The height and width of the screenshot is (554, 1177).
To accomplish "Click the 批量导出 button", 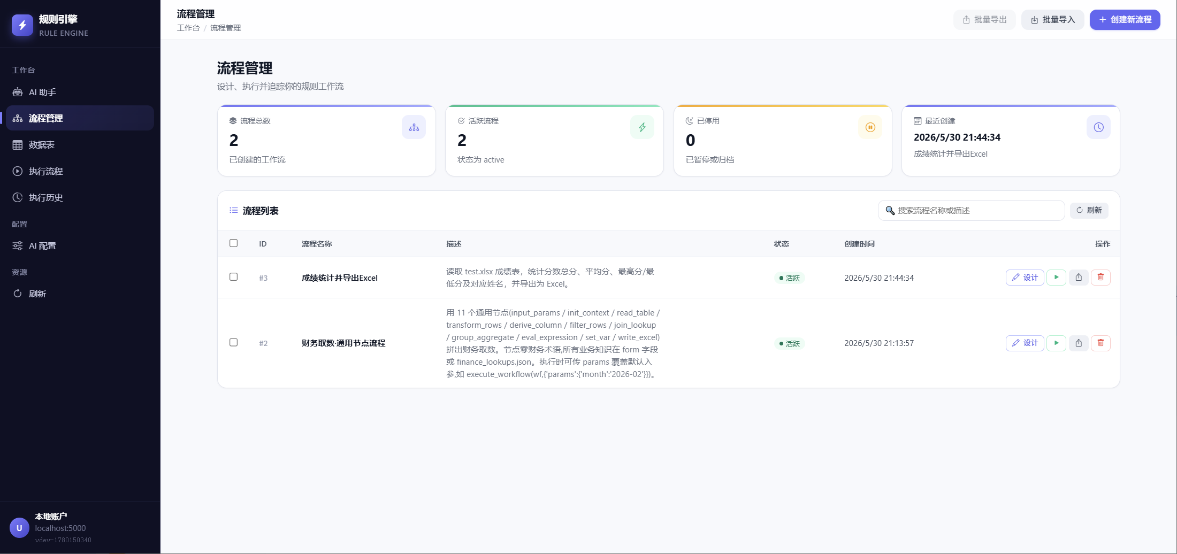I will tap(984, 20).
